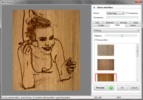The height and width of the screenshot is (100, 143).
Task: Click the Brightness slider handle
Action: click(122, 36)
